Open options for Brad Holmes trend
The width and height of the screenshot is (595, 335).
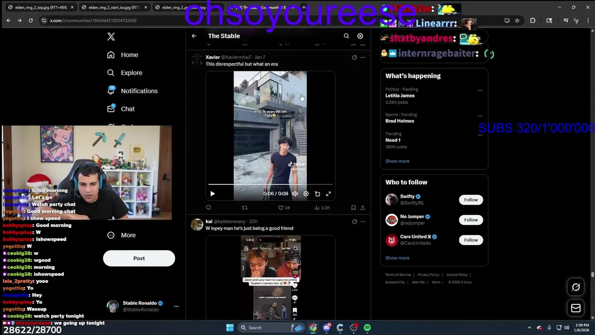(x=480, y=116)
